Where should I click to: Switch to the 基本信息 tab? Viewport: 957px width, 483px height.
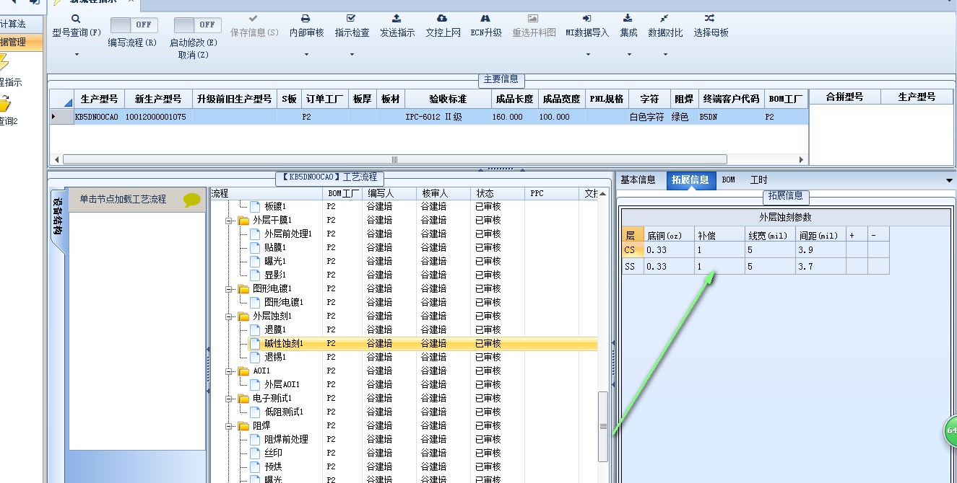(x=638, y=180)
